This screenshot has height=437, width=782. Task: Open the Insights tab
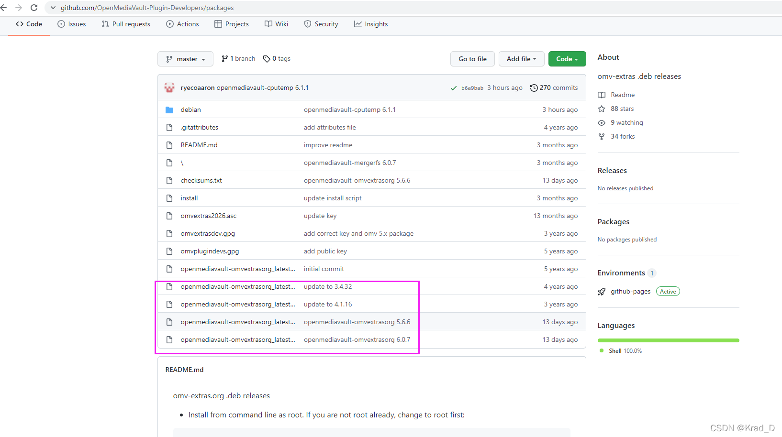tap(371, 24)
